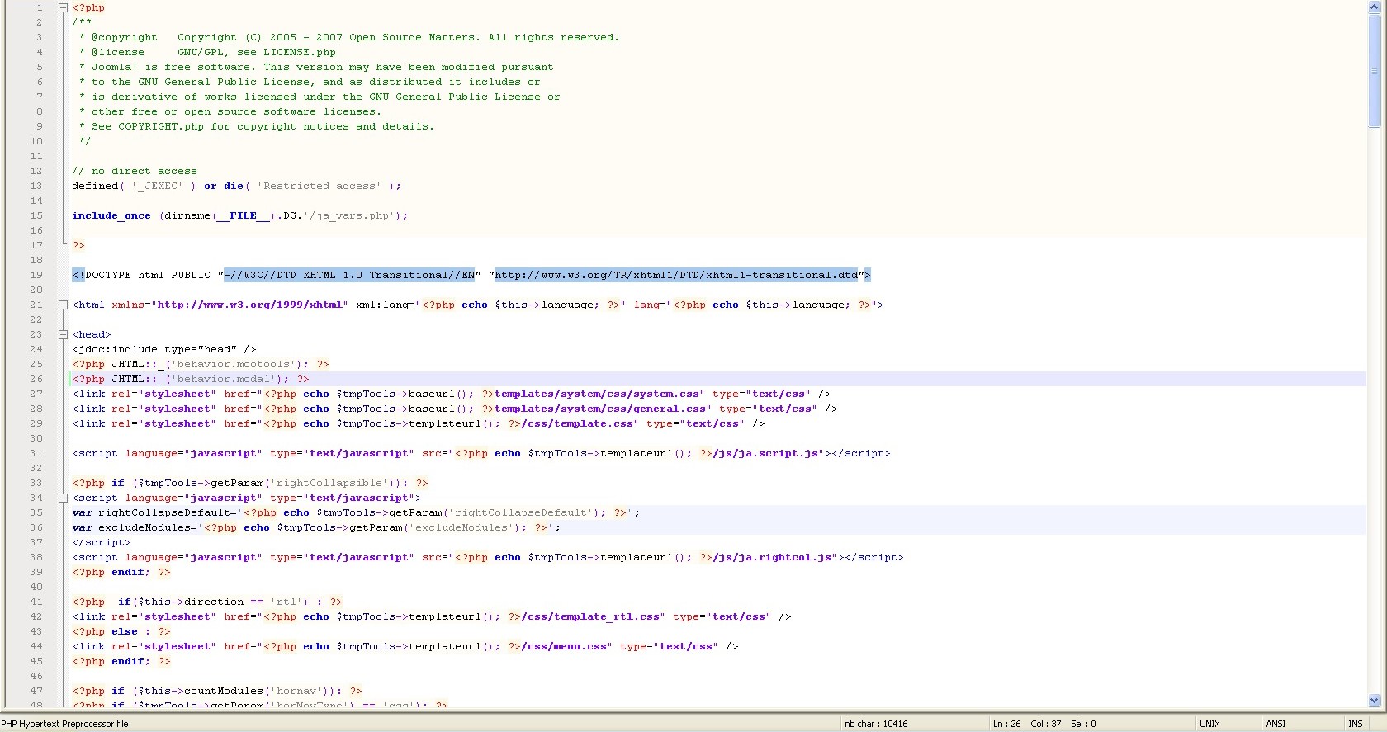The width and height of the screenshot is (1387, 732).
Task: Click the "Sel : 0" status bar value
Action: (1083, 724)
